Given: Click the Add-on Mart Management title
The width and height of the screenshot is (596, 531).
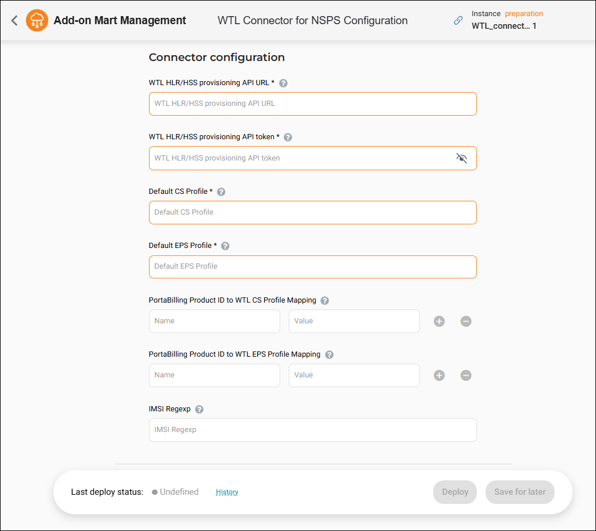Looking at the screenshot, I should pos(120,21).
